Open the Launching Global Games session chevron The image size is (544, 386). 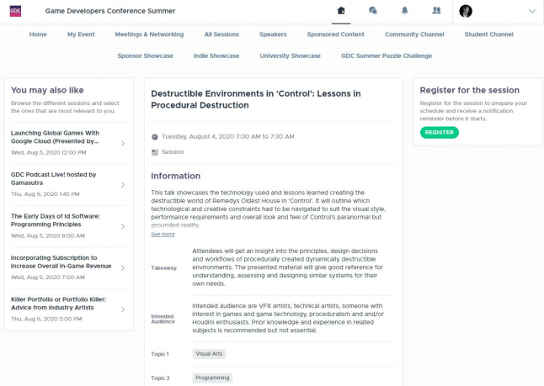[x=123, y=143]
